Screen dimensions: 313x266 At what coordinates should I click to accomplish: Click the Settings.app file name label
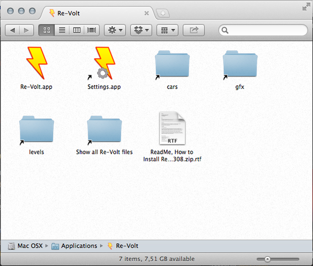pyautogui.click(x=104, y=87)
